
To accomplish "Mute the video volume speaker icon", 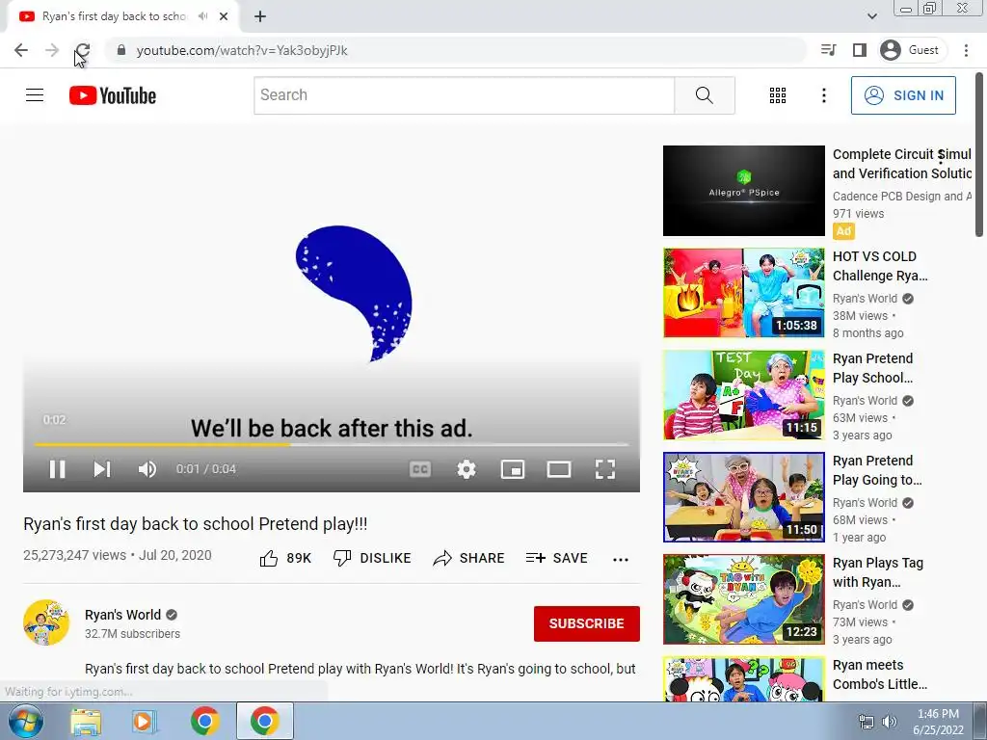I will pyautogui.click(x=147, y=469).
